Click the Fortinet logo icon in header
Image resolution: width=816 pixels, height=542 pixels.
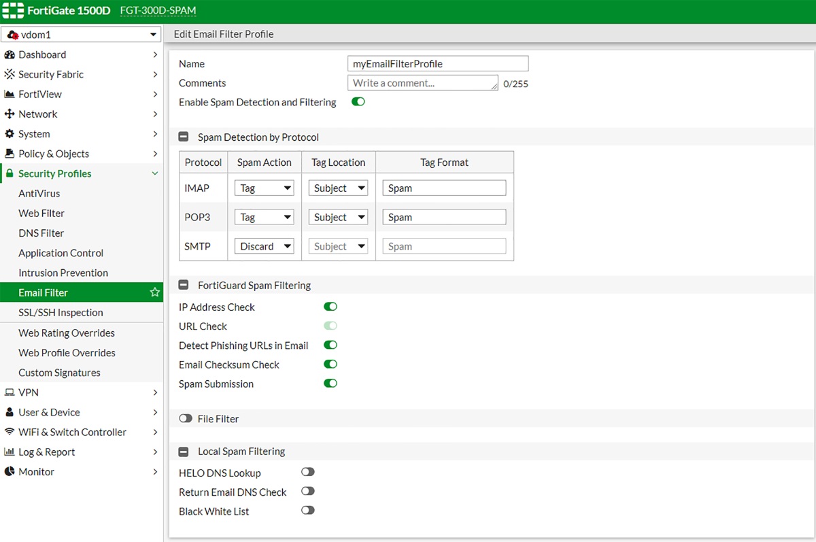12,12
